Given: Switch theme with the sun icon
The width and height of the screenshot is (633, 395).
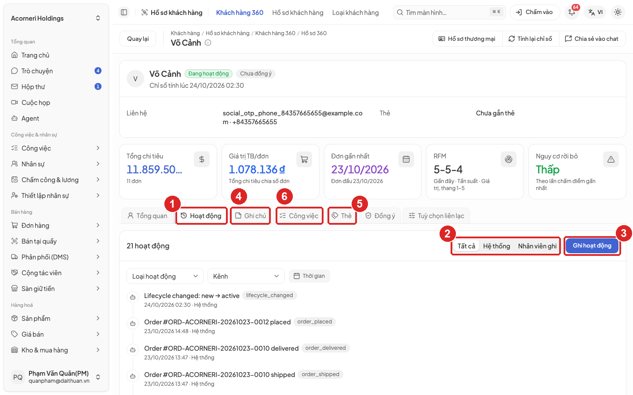Looking at the screenshot, I should (x=618, y=12).
